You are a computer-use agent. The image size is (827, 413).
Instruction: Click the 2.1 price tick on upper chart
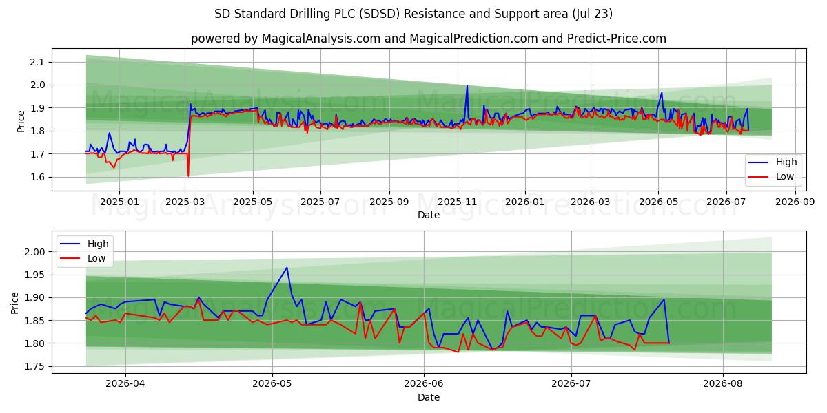[x=38, y=62]
